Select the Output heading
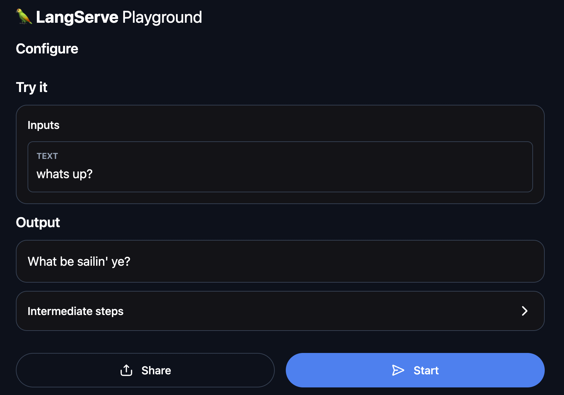The image size is (564, 395). (38, 223)
